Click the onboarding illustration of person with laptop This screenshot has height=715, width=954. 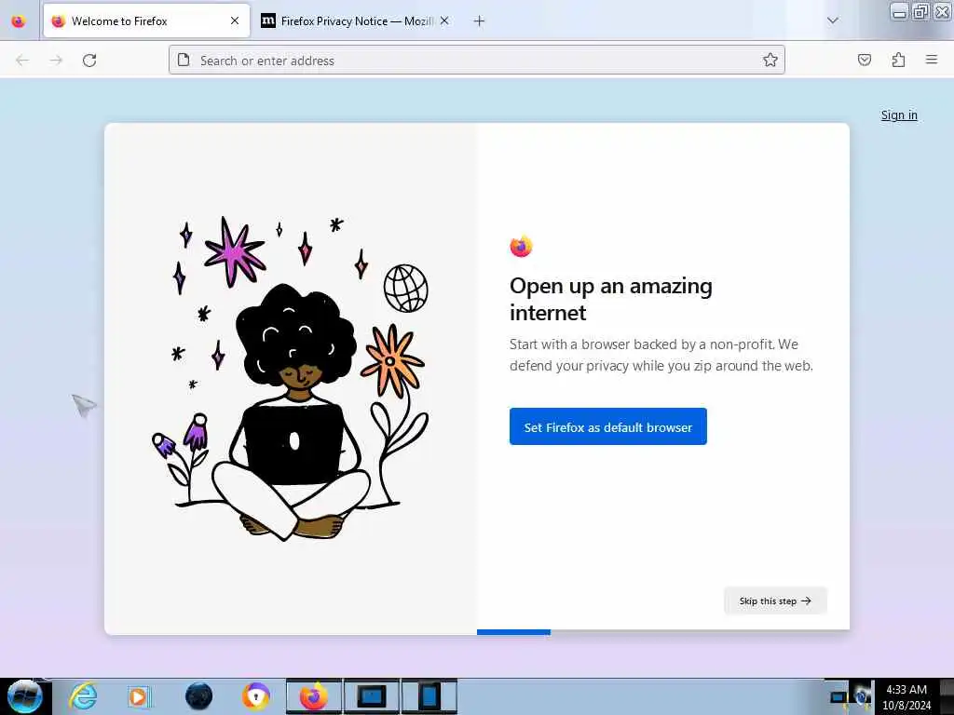click(291, 378)
